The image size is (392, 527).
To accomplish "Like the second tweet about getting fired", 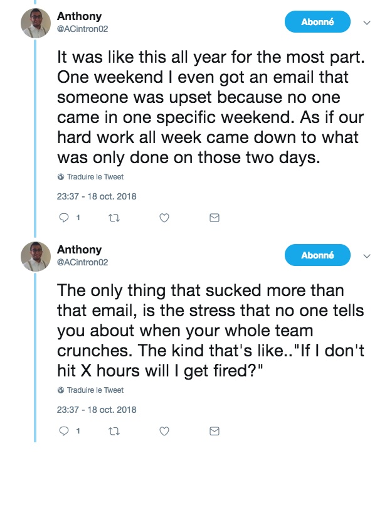I will pos(164,431).
